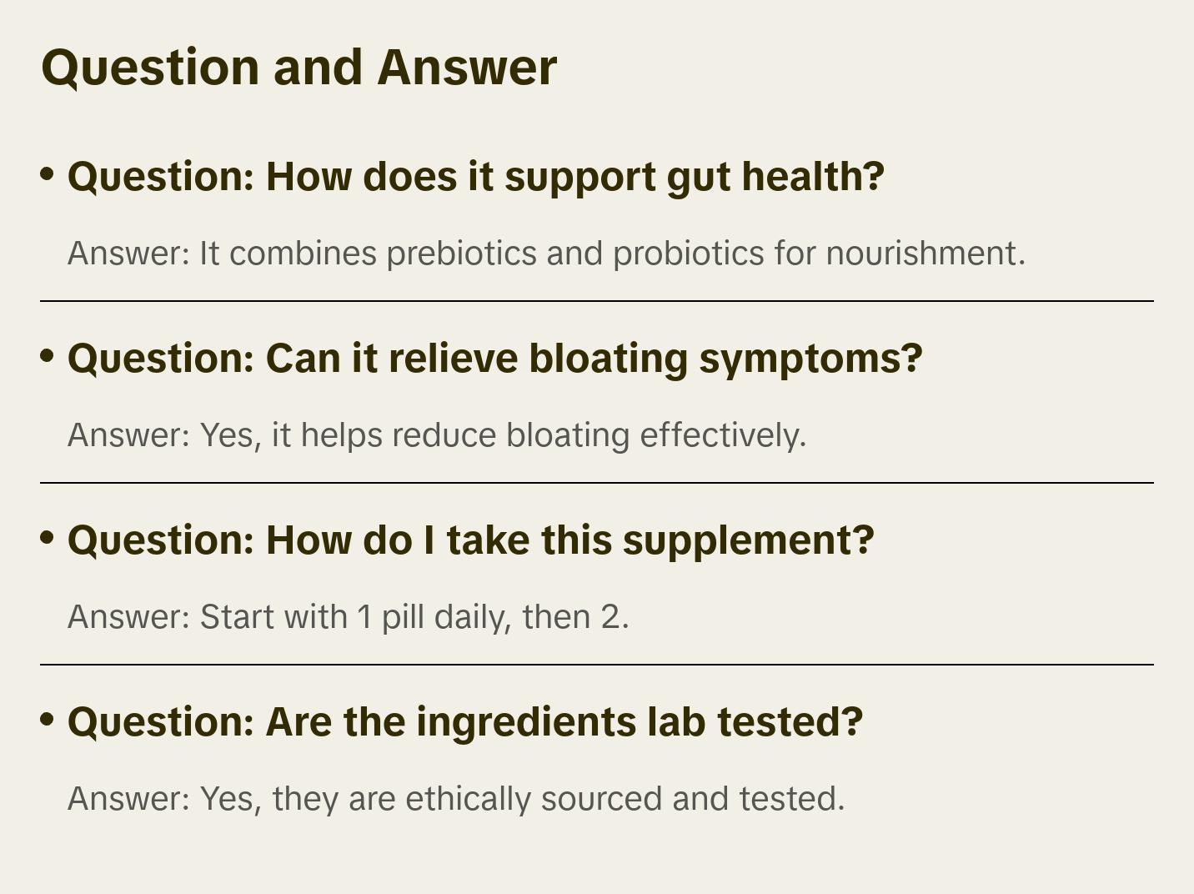Click the "Question and Answer" heading
Screen dimensions: 1194x894
point(298,67)
